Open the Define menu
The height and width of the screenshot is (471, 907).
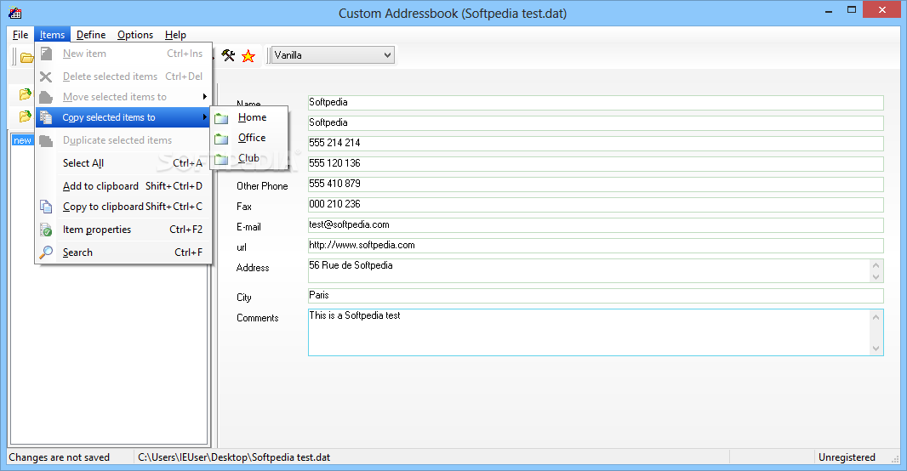[x=91, y=35]
